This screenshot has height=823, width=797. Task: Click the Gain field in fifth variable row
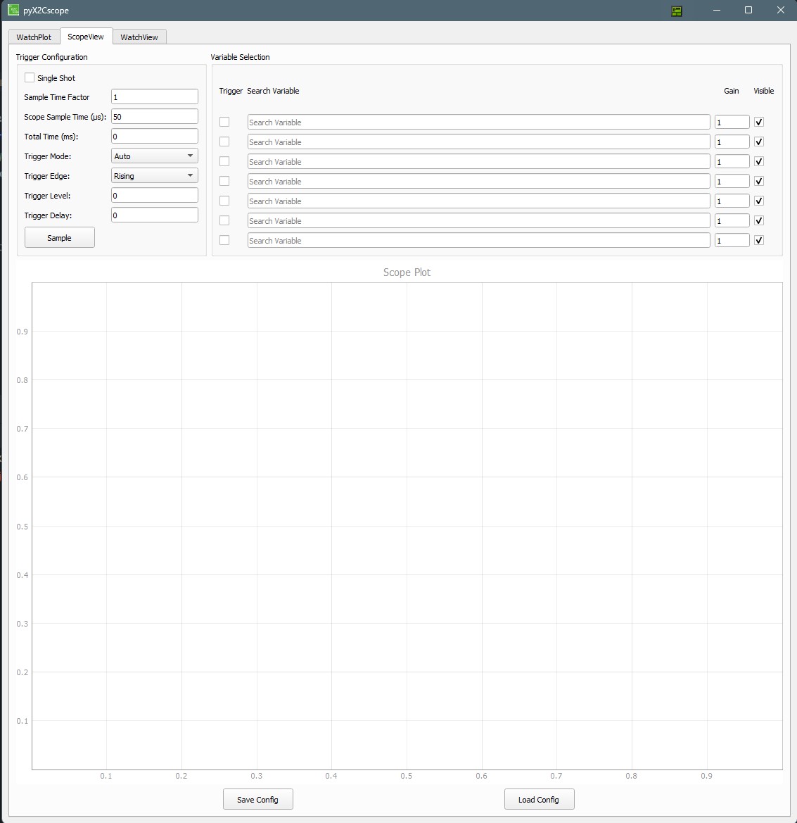pos(732,201)
